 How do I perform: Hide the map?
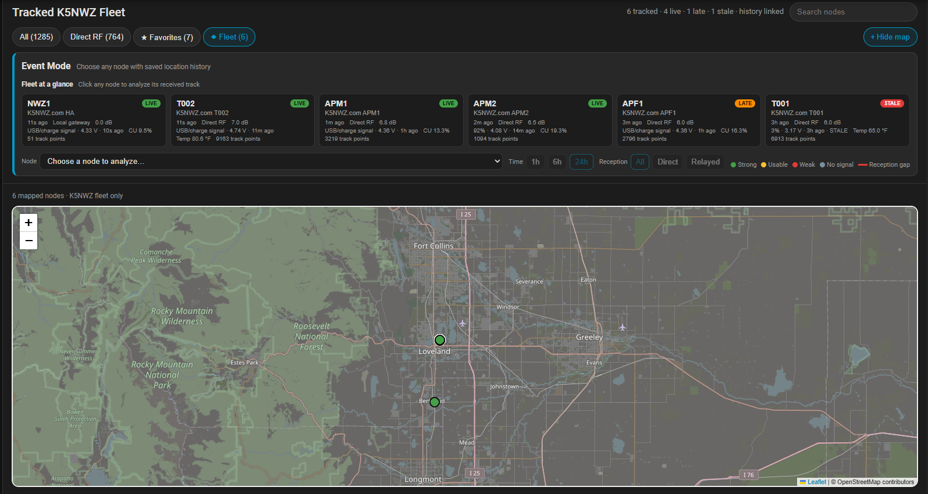890,37
